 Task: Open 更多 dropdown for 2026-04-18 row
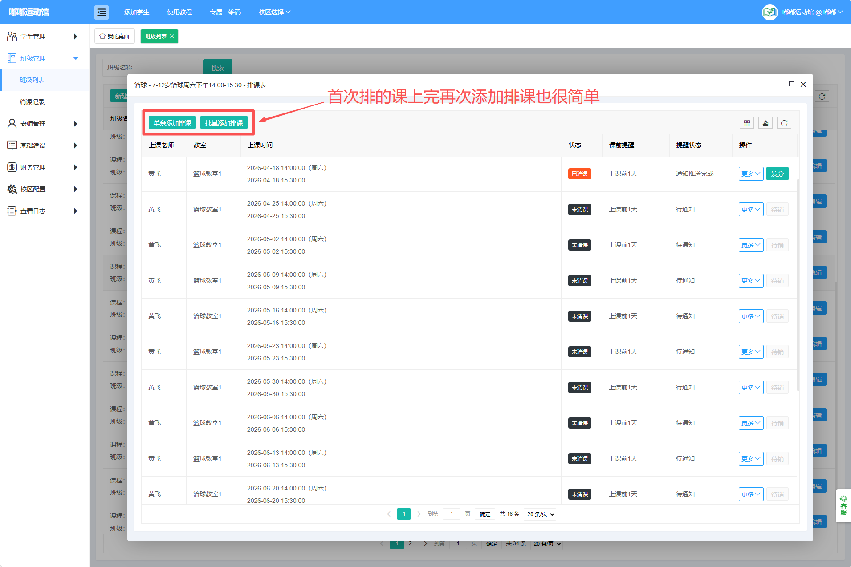[x=751, y=174]
